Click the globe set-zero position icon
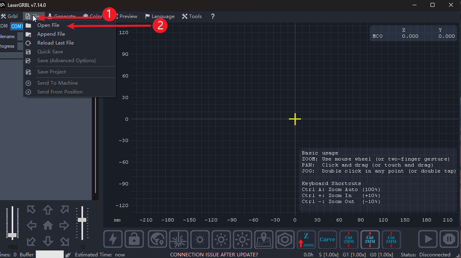 [x=158, y=239]
